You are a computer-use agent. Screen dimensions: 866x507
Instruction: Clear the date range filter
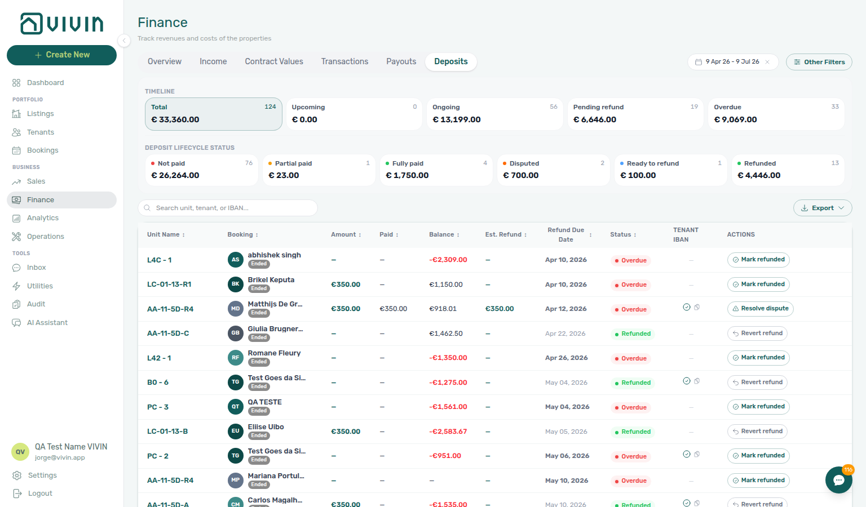coord(767,62)
